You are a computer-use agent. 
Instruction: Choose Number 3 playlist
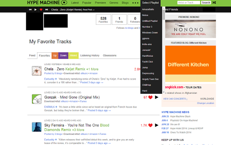(147, 27)
